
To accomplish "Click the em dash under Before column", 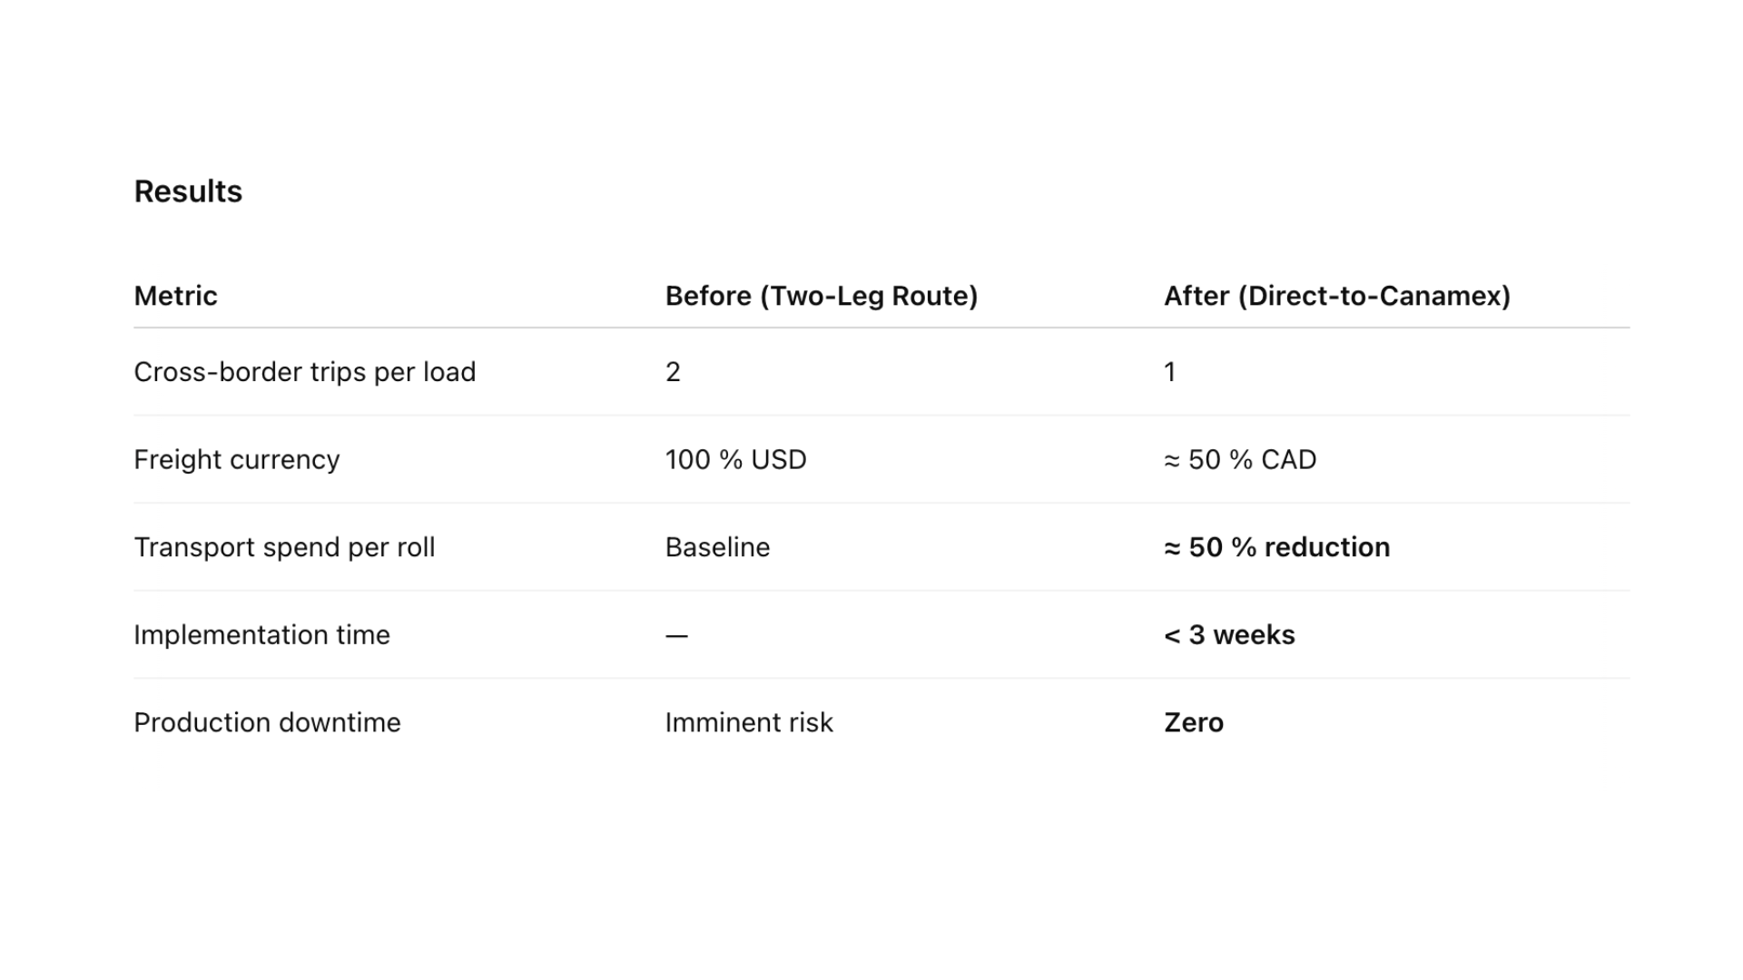I will click(676, 636).
